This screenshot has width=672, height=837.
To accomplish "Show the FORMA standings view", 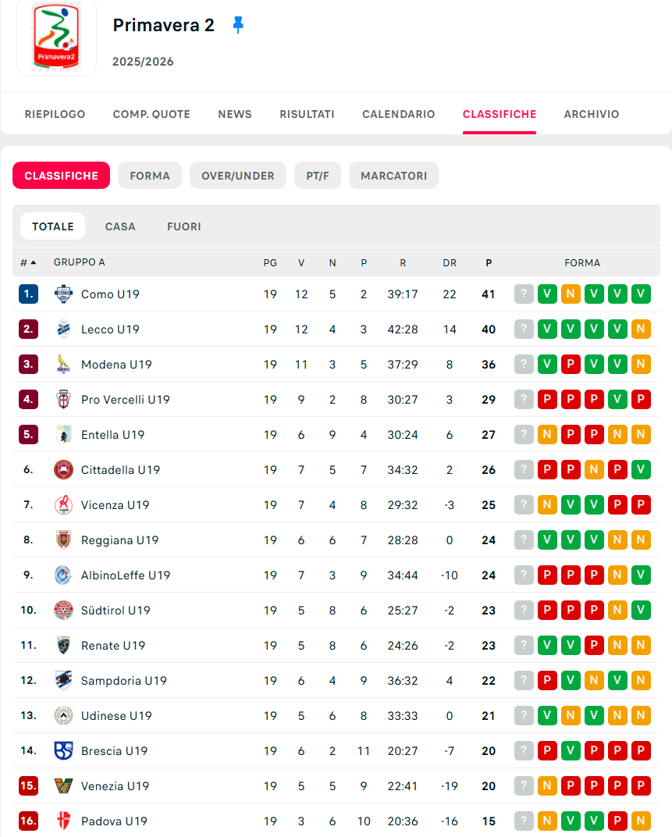I will [150, 176].
